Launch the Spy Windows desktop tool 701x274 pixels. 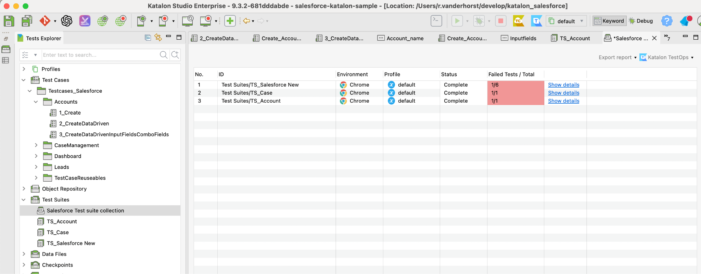click(x=188, y=21)
